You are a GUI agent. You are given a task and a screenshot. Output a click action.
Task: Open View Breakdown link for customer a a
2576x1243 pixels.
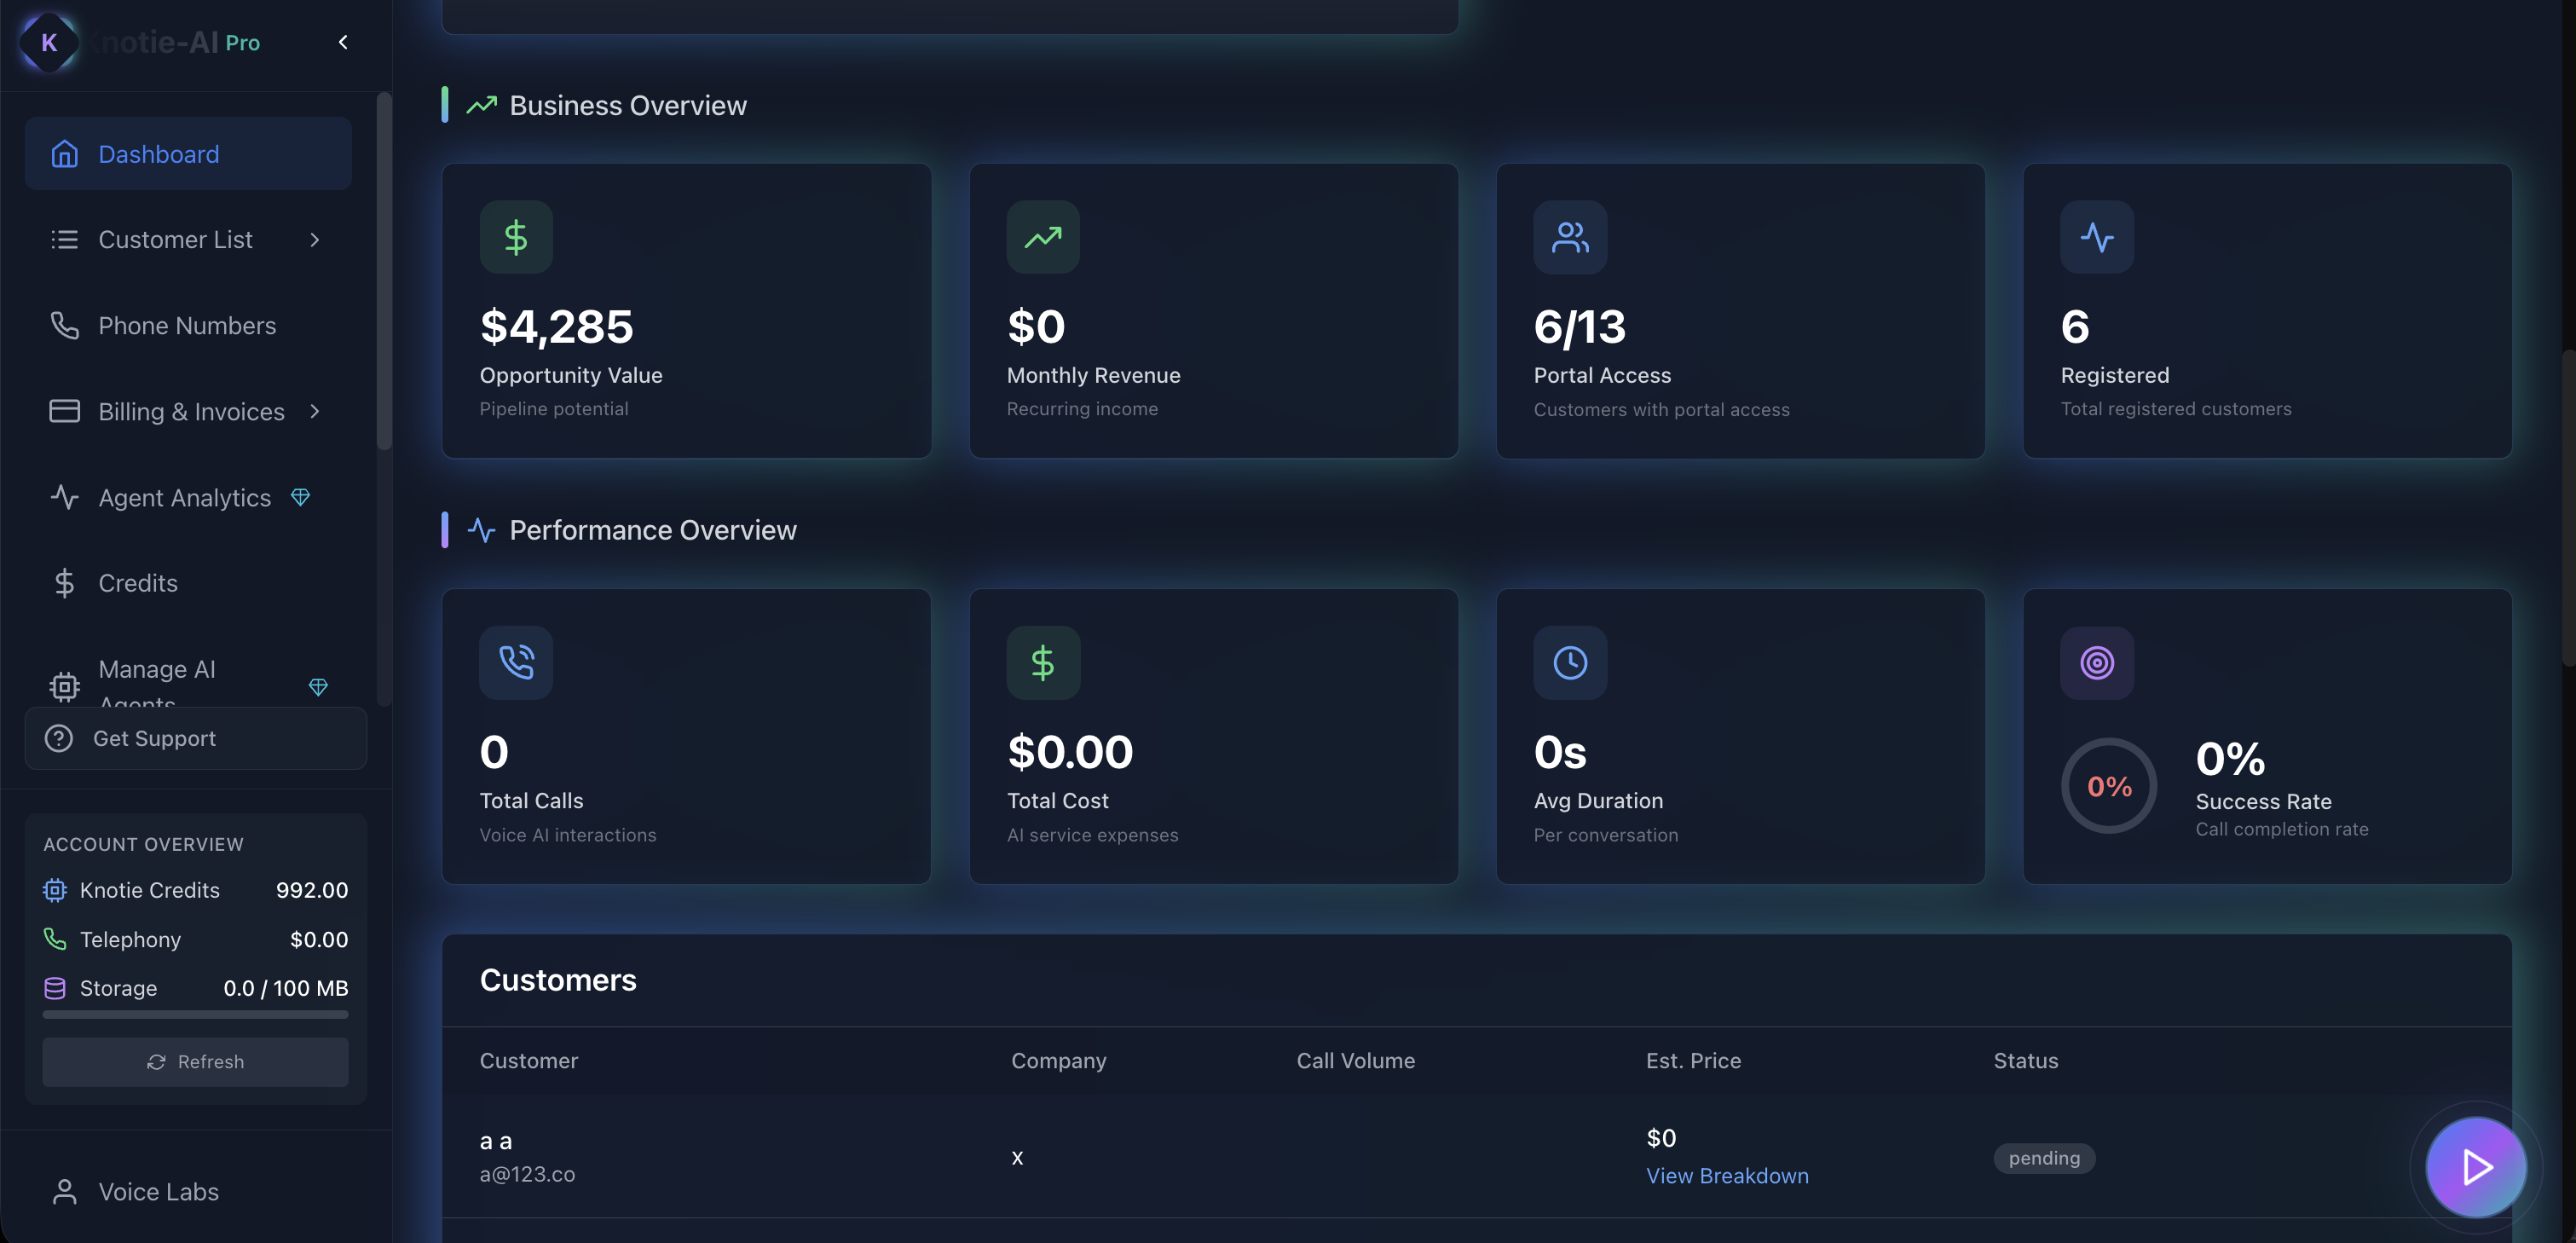pyautogui.click(x=1727, y=1176)
